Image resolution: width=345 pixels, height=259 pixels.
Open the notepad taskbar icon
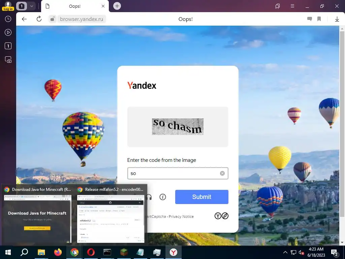pos(140,252)
